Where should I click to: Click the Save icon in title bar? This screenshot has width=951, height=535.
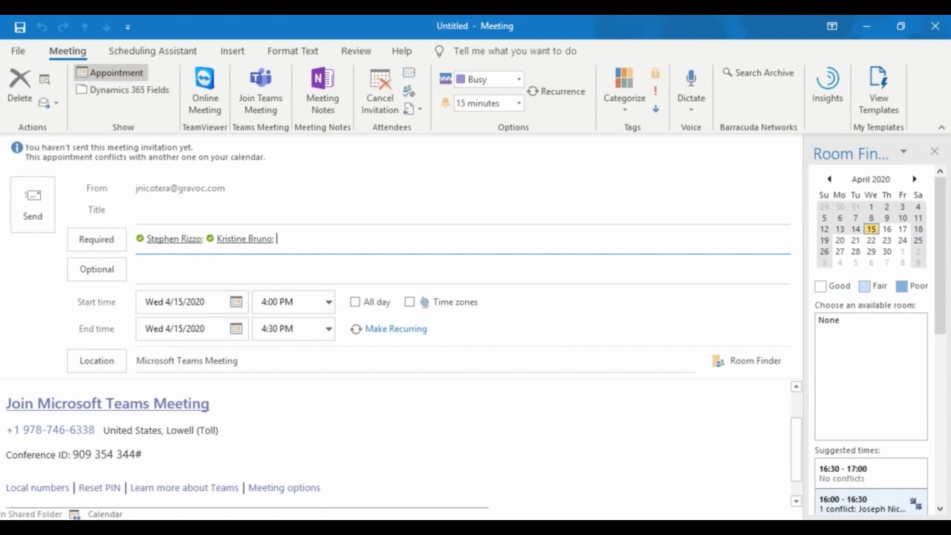(20, 27)
